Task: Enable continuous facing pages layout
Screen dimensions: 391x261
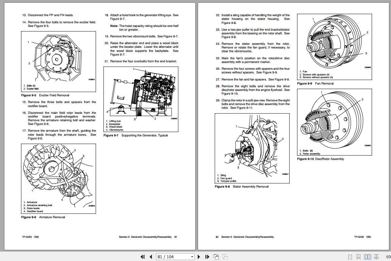Action: pos(376,257)
